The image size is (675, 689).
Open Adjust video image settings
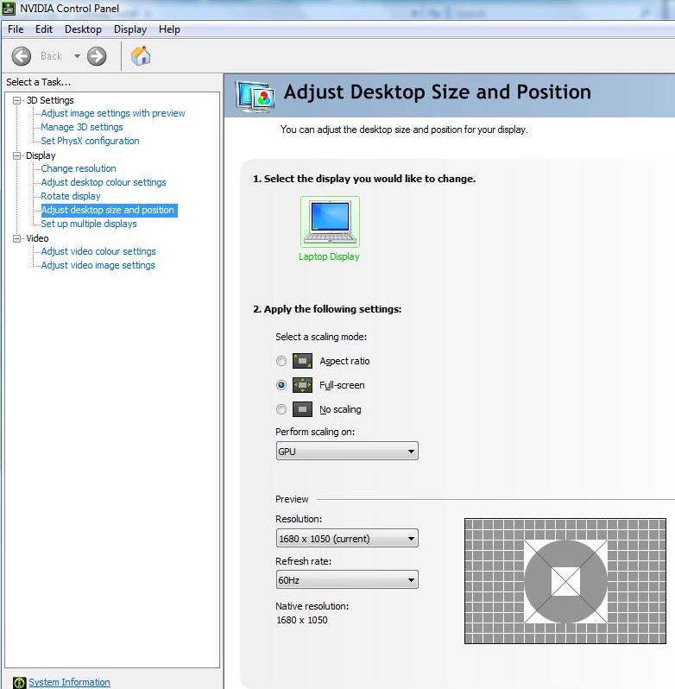pos(98,265)
